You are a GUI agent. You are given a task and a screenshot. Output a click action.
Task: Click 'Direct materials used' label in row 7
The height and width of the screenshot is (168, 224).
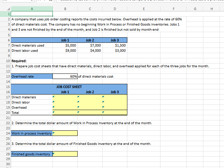coord(28,46)
